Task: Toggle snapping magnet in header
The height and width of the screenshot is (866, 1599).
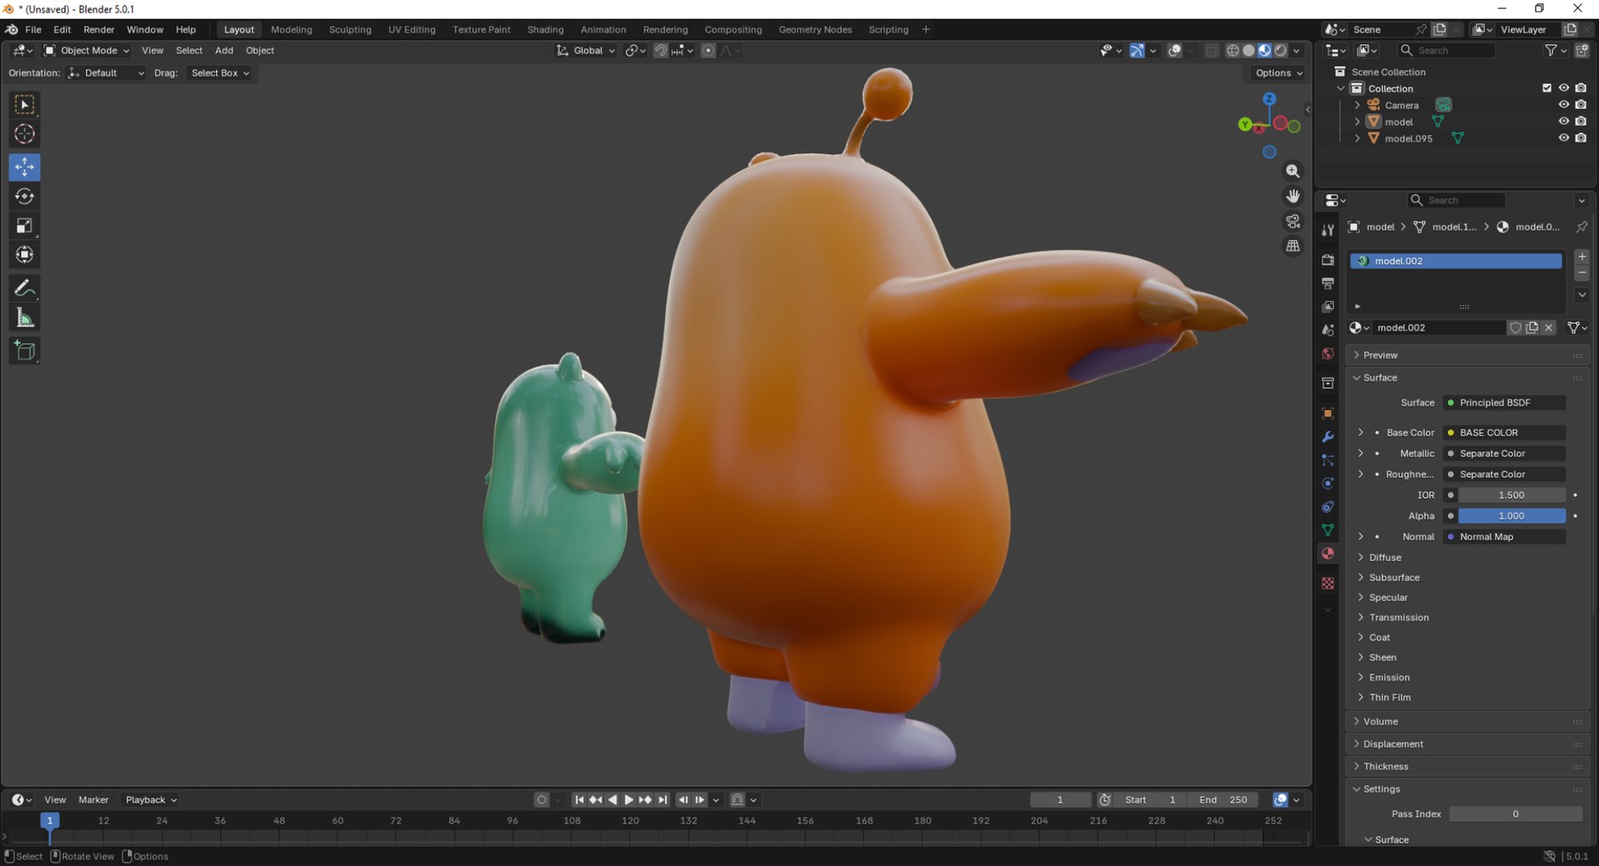Action: pyautogui.click(x=660, y=51)
